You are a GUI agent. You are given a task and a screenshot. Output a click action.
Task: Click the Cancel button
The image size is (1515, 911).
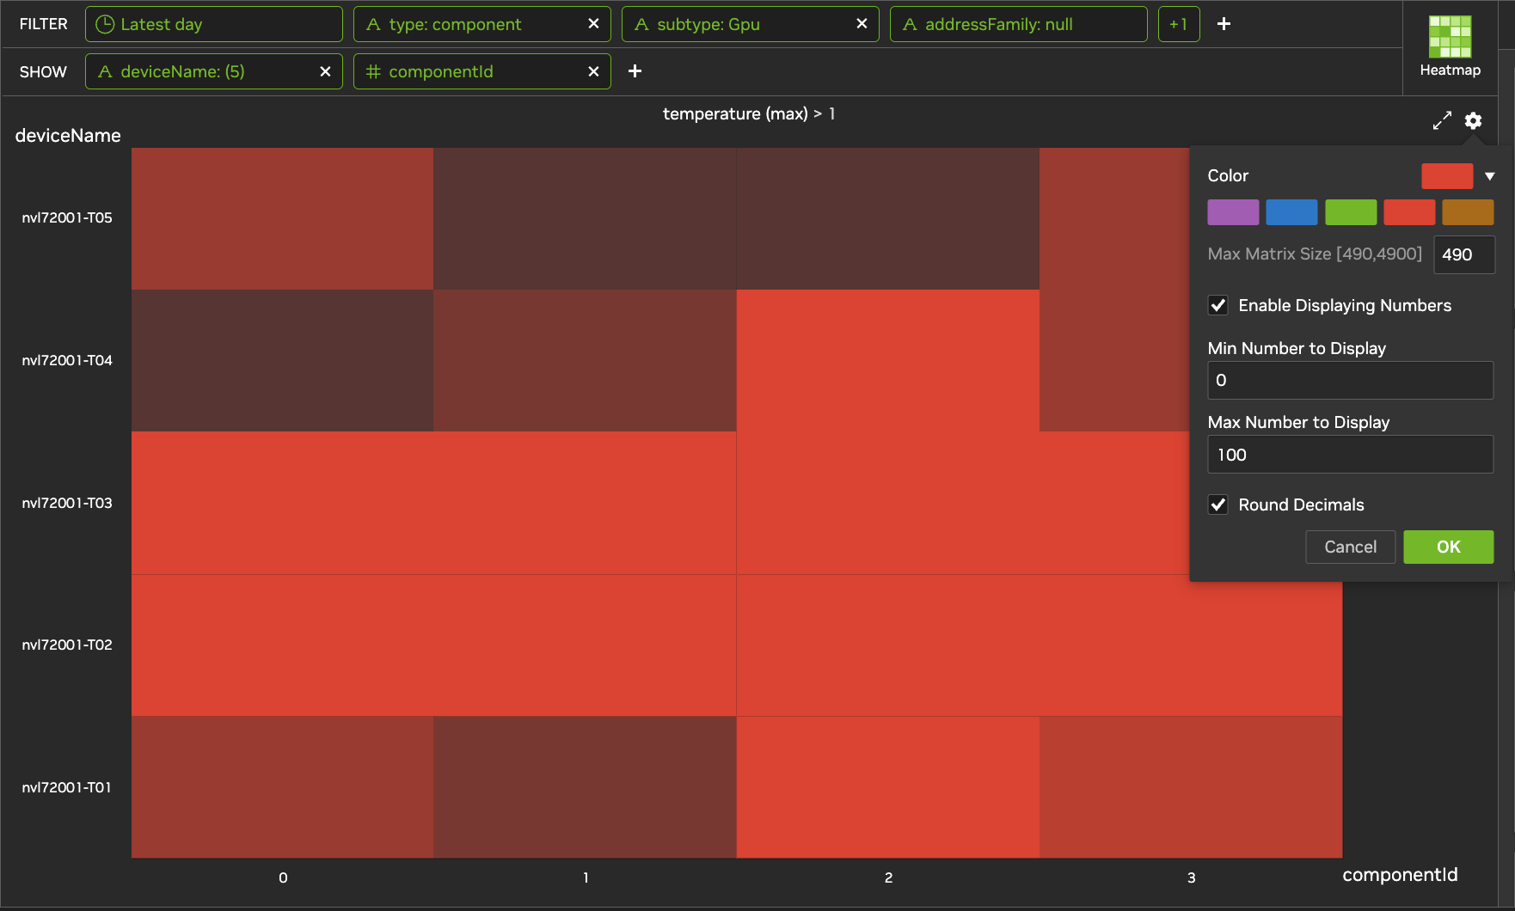point(1350,547)
